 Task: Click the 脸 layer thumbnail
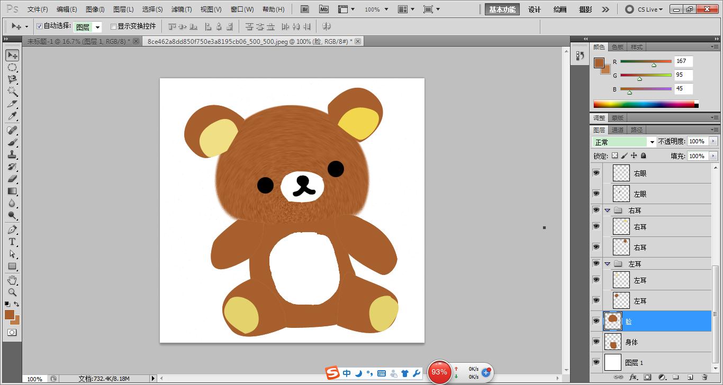613,321
